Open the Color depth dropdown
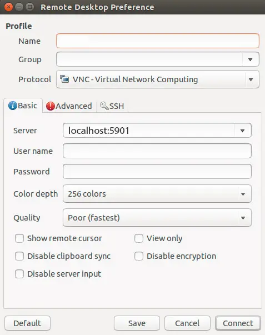Viewport: 265px width, 335px height. pyautogui.click(x=157, y=194)
